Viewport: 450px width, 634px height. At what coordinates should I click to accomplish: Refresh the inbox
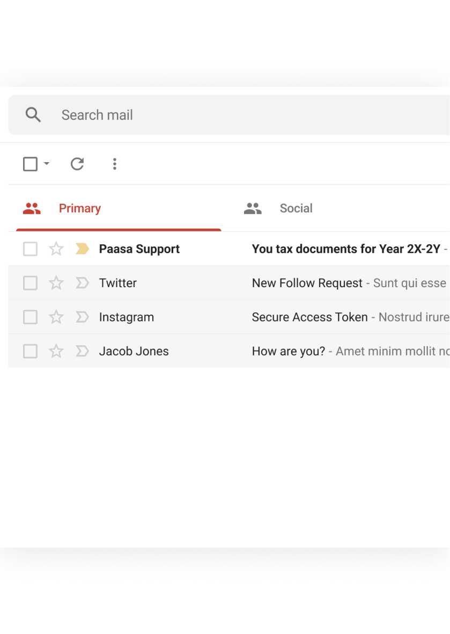point(77,164)
